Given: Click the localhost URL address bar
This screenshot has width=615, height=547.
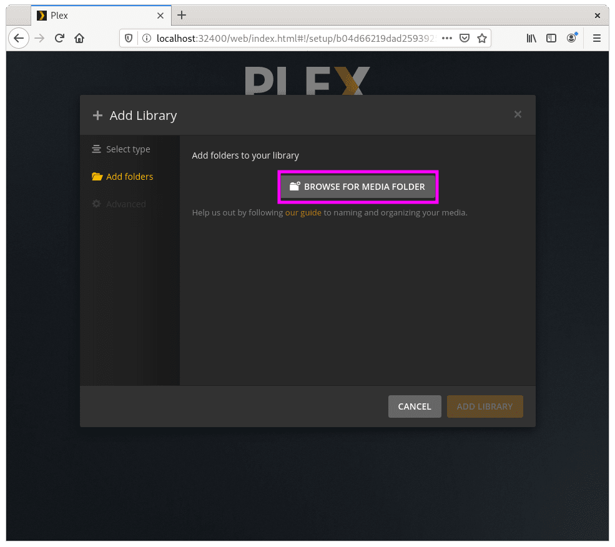Looking at the screenshot, I should click(287, 38).
